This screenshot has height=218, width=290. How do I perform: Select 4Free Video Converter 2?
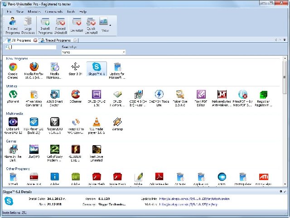(34, 98)
